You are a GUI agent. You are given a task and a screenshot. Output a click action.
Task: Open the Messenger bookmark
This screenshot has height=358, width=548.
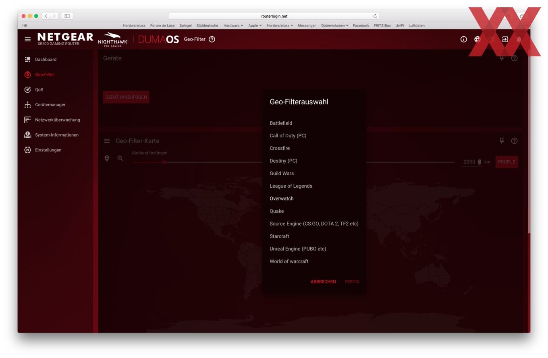[x=307, y=25]
